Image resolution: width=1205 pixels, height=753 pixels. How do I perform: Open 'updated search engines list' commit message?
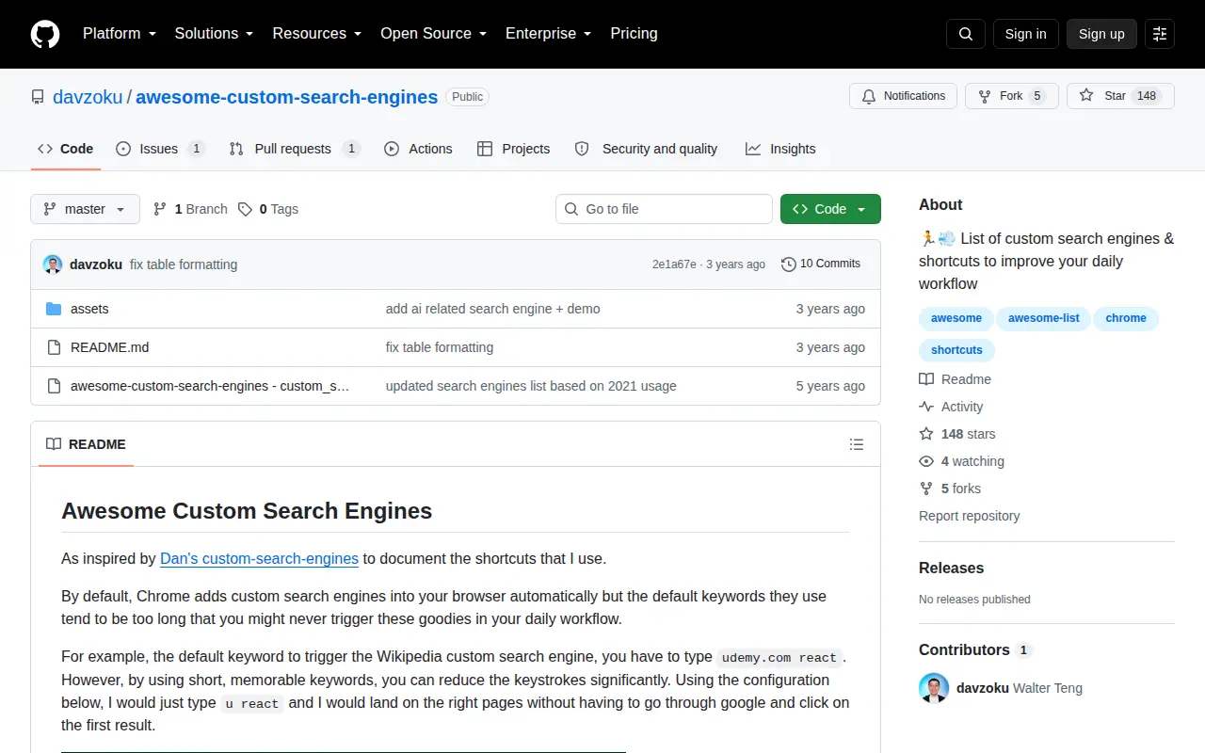(531, 386)
